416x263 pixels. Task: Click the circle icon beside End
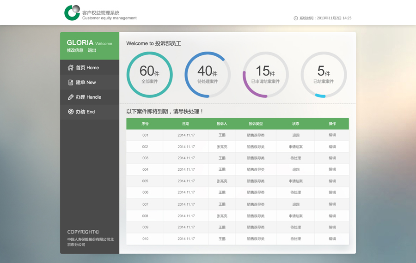tap(71, 112)
